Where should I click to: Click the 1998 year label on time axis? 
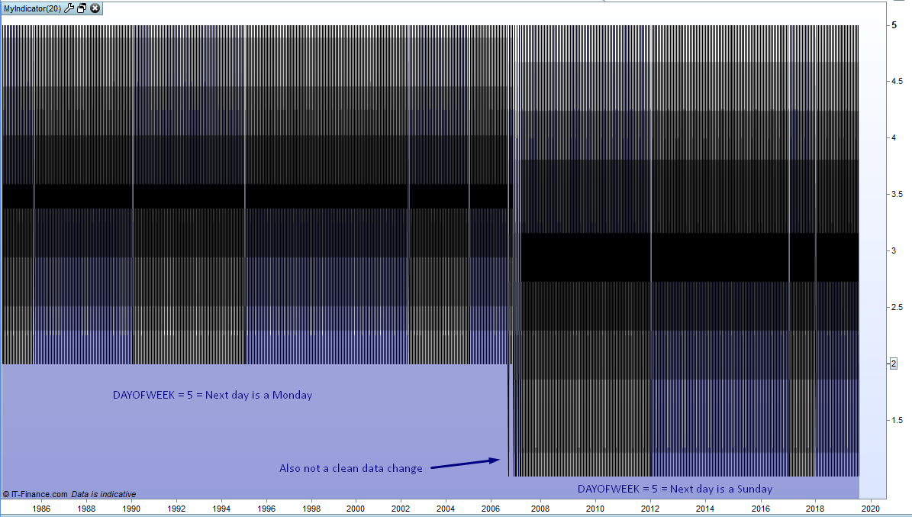[311, 509]
